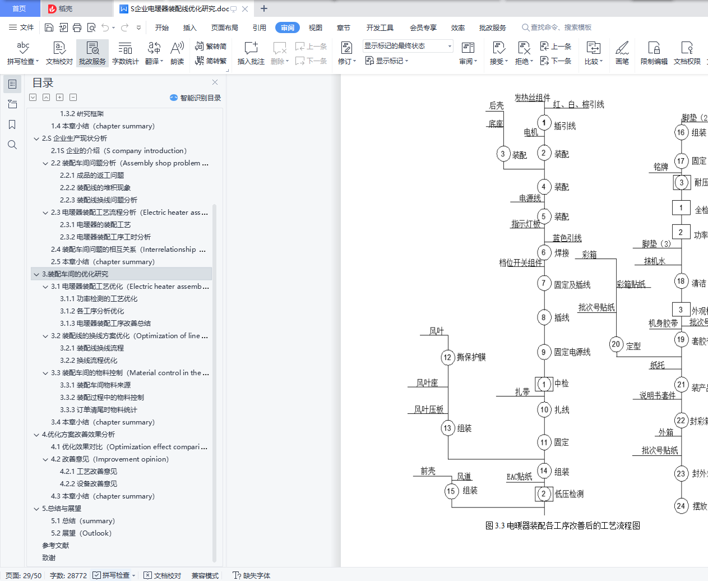Screen dimensions: 708x581
Task: Click the 翻译 translate icon
Action: point(154,48)
